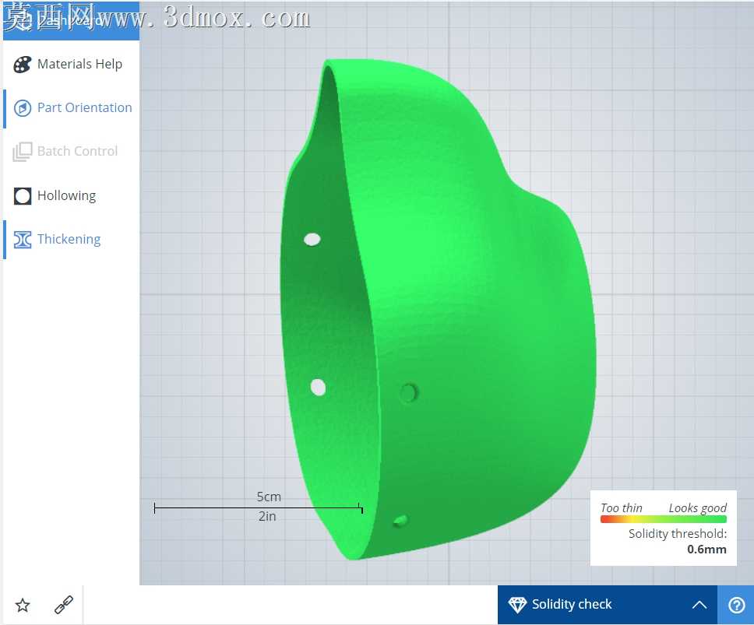Click the 5cm scale bar label
Viewport: 754px width, 625px height.
pyautogui.click(x=269, y=497)
